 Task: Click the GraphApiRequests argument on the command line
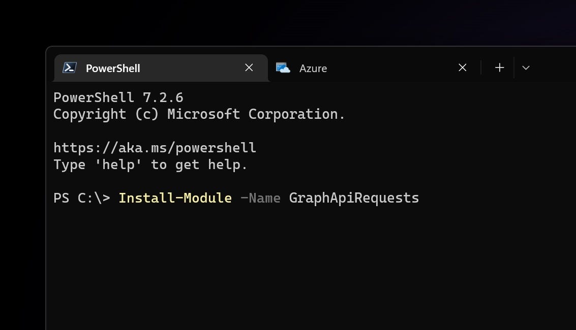click(354, 197)
